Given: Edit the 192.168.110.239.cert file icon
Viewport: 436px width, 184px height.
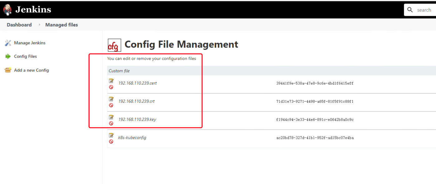Looking at the screenshot, I should tap(111, 81).
